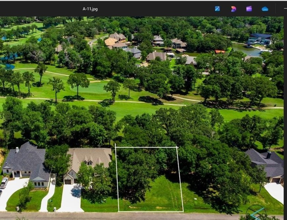
Task: Click the blue OneDrive cloud icon
Action: (x=265, y=9)
